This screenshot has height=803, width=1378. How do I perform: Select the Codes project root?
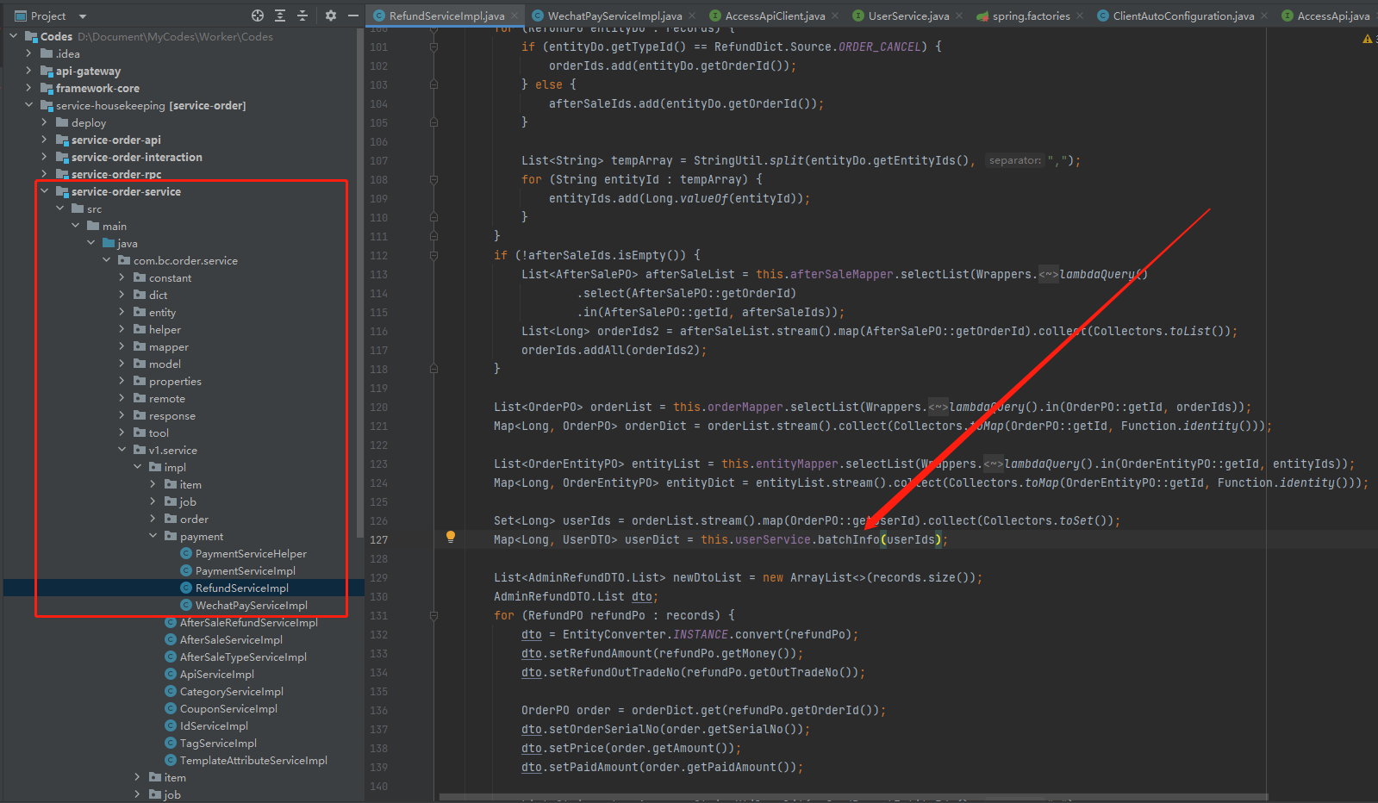point(56,36)
